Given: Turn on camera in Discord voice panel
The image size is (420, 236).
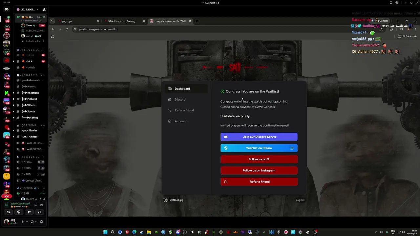Looking at the screenshot, I should pyautogui.click(x=8, y=212).
